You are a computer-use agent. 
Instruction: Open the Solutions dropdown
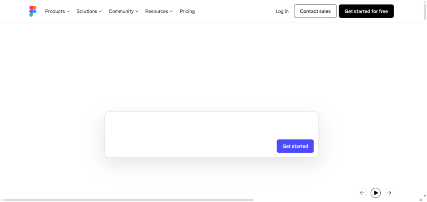[x=89, y=11]
